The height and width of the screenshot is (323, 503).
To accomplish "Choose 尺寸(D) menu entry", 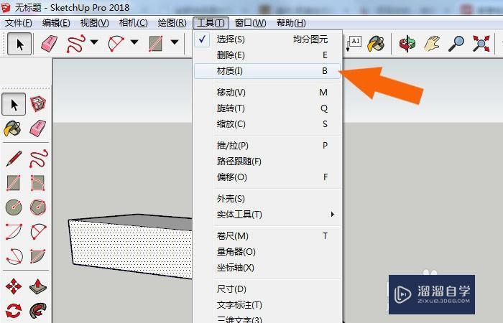I will [267, 289].
